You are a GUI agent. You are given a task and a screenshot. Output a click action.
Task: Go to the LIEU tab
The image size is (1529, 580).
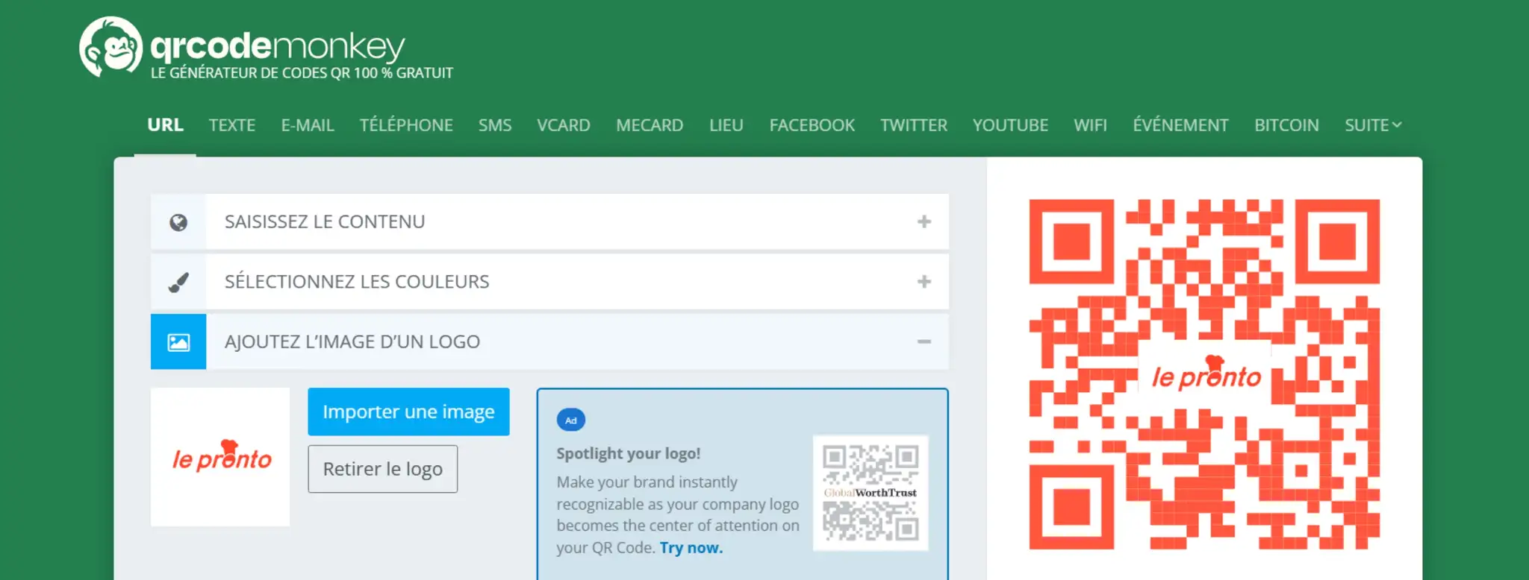click(726, 125)
